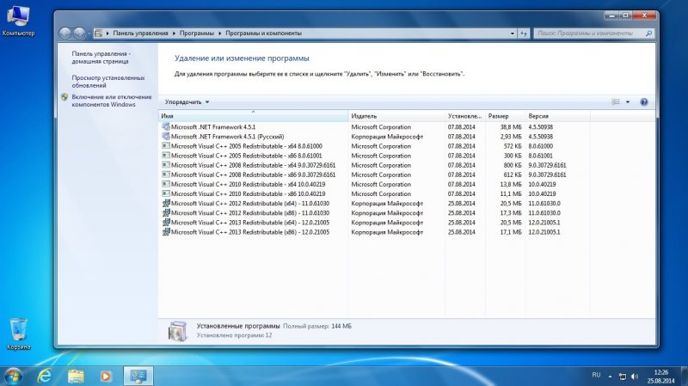Viewport: 688px width, 386px height.
Task: Click the Back navigation arrow
Action: pos(65,33)
